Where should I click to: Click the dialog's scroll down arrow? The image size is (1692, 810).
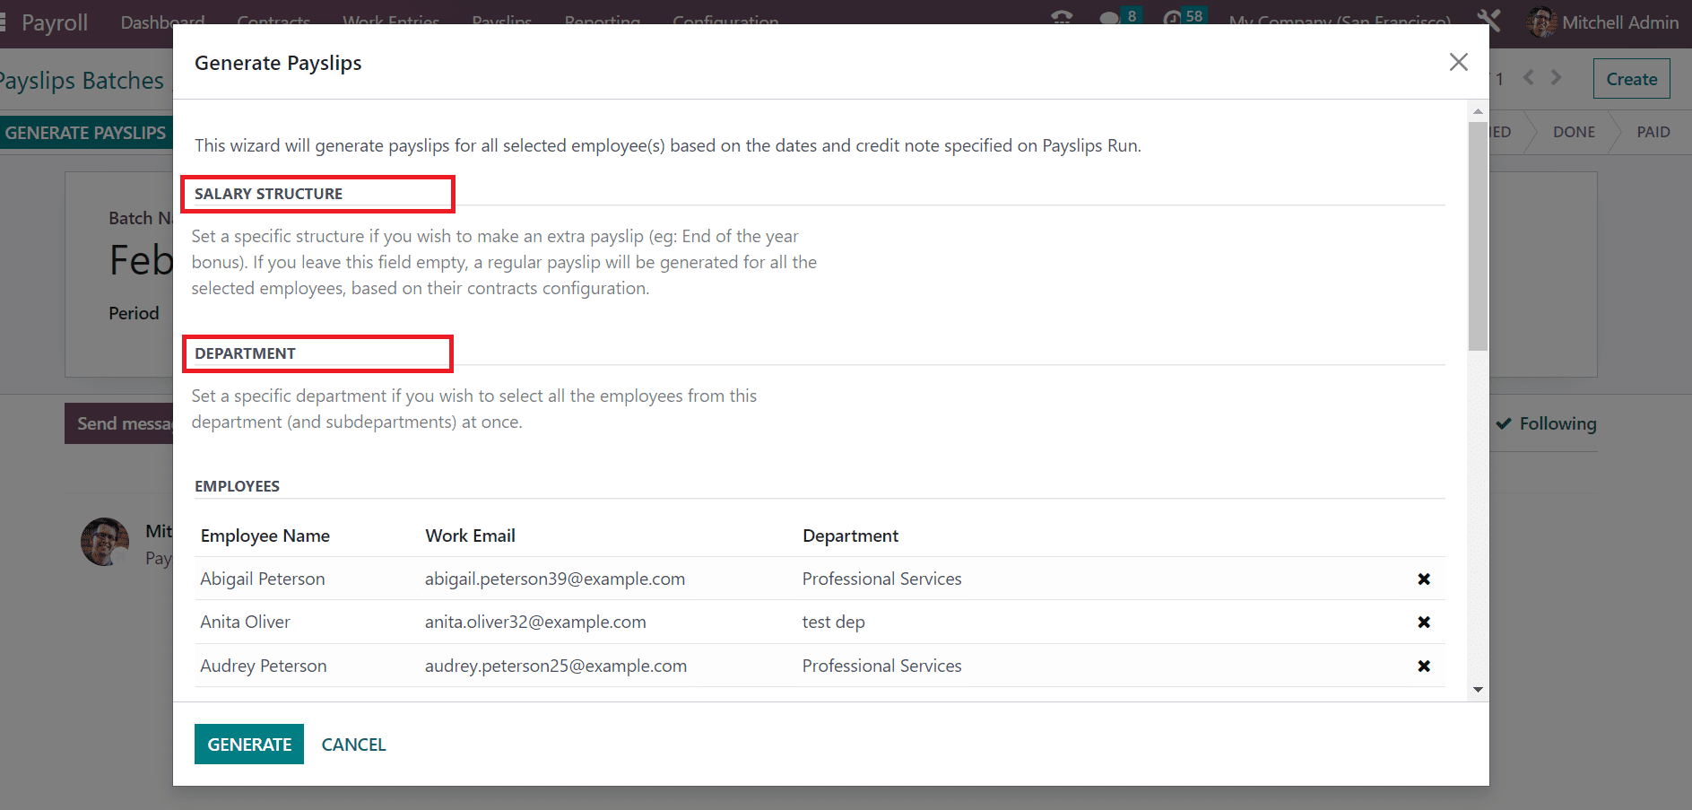coord(1478,690)
